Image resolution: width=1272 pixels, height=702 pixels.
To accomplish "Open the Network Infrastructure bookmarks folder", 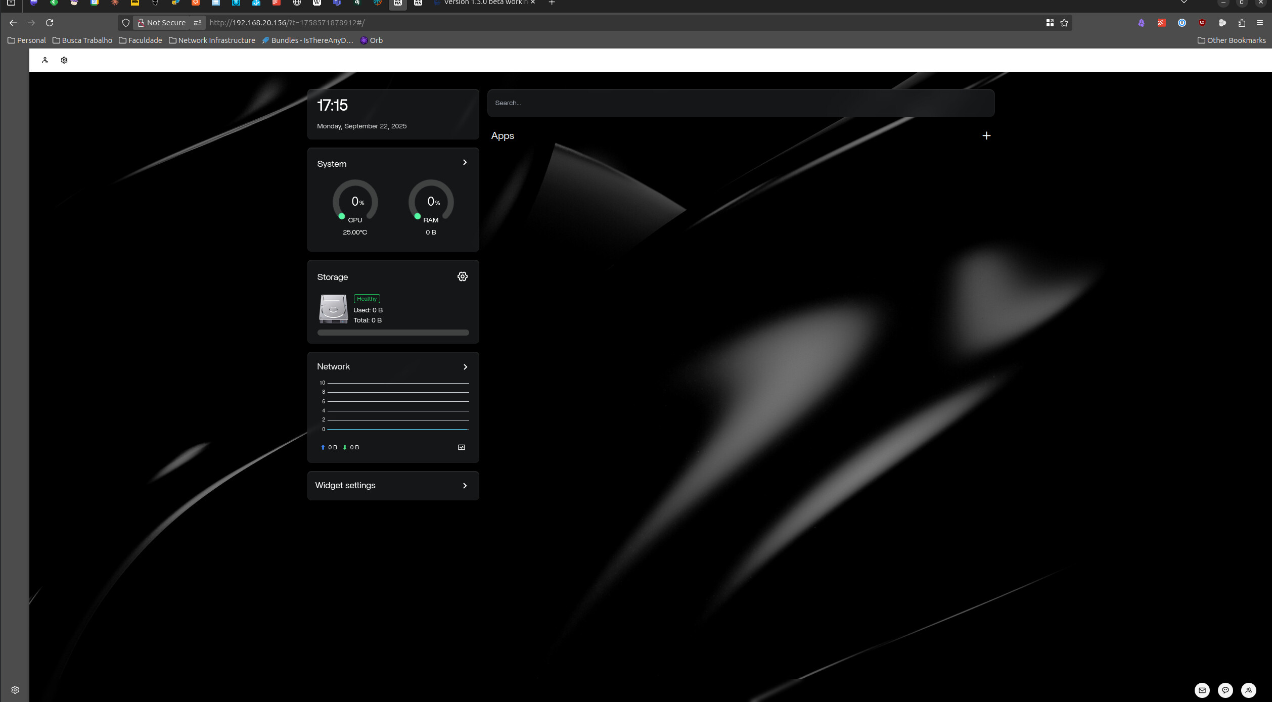I will 212,40.
